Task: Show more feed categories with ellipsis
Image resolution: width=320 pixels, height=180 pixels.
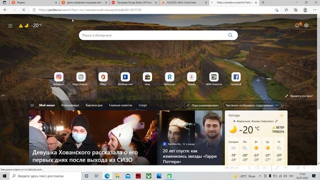Action: (177, 105)
